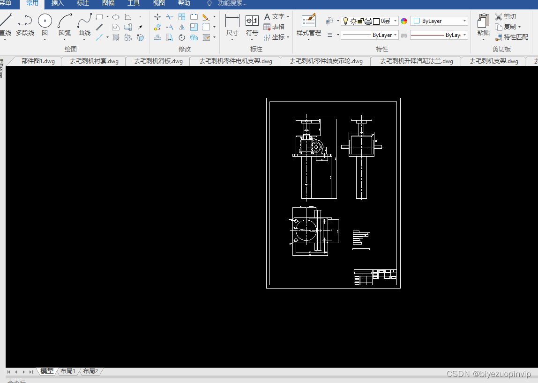Viewport: 538px width, 383px height.
Task: Open the red ByLayer lineweight dropdown
Action: [x=439, y=35]
